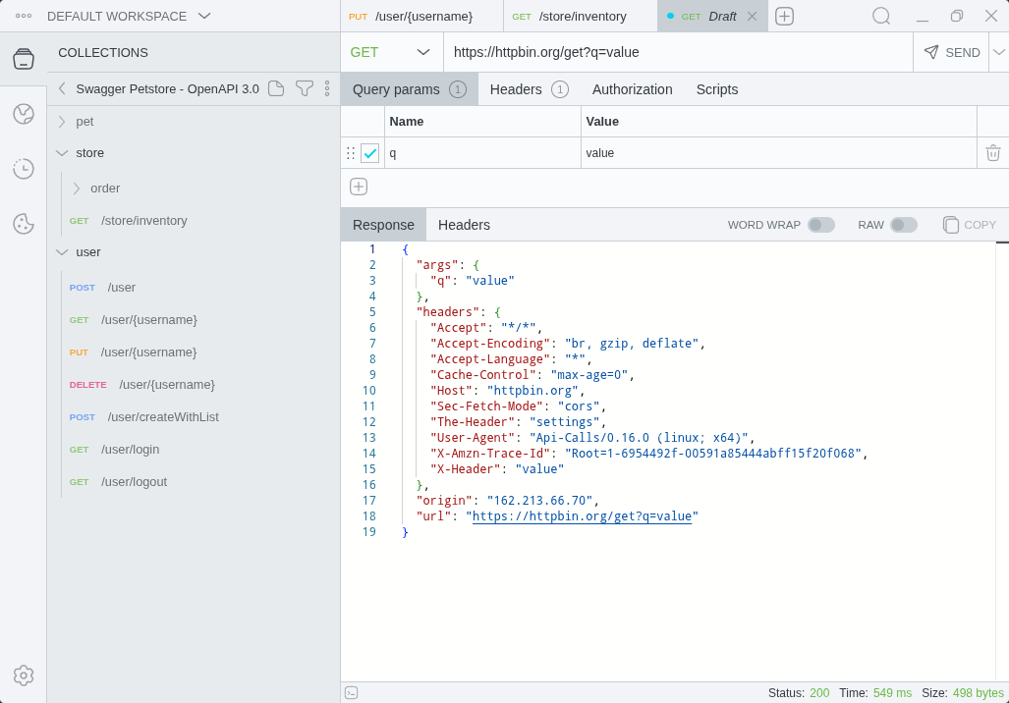The image size is (1009, 703).
Task: Switch to the Authorization tab
Action: point(632,89)
